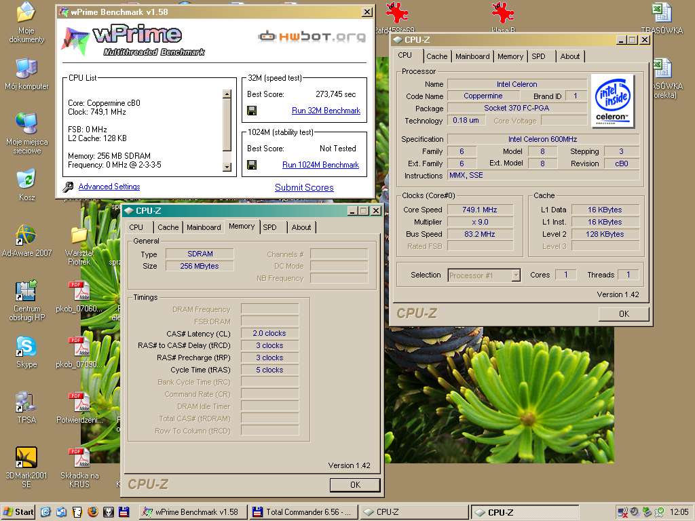Click the Advanced Settings key icon

point(68,187)
